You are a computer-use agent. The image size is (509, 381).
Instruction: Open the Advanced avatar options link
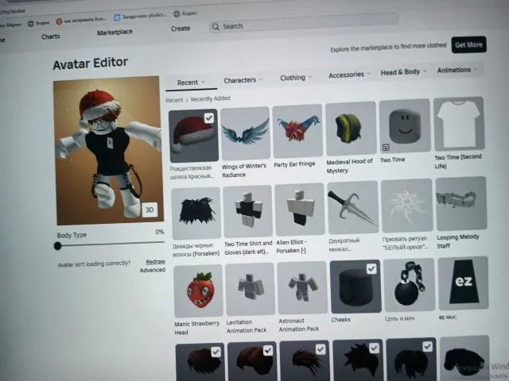[x=153, y=270]
